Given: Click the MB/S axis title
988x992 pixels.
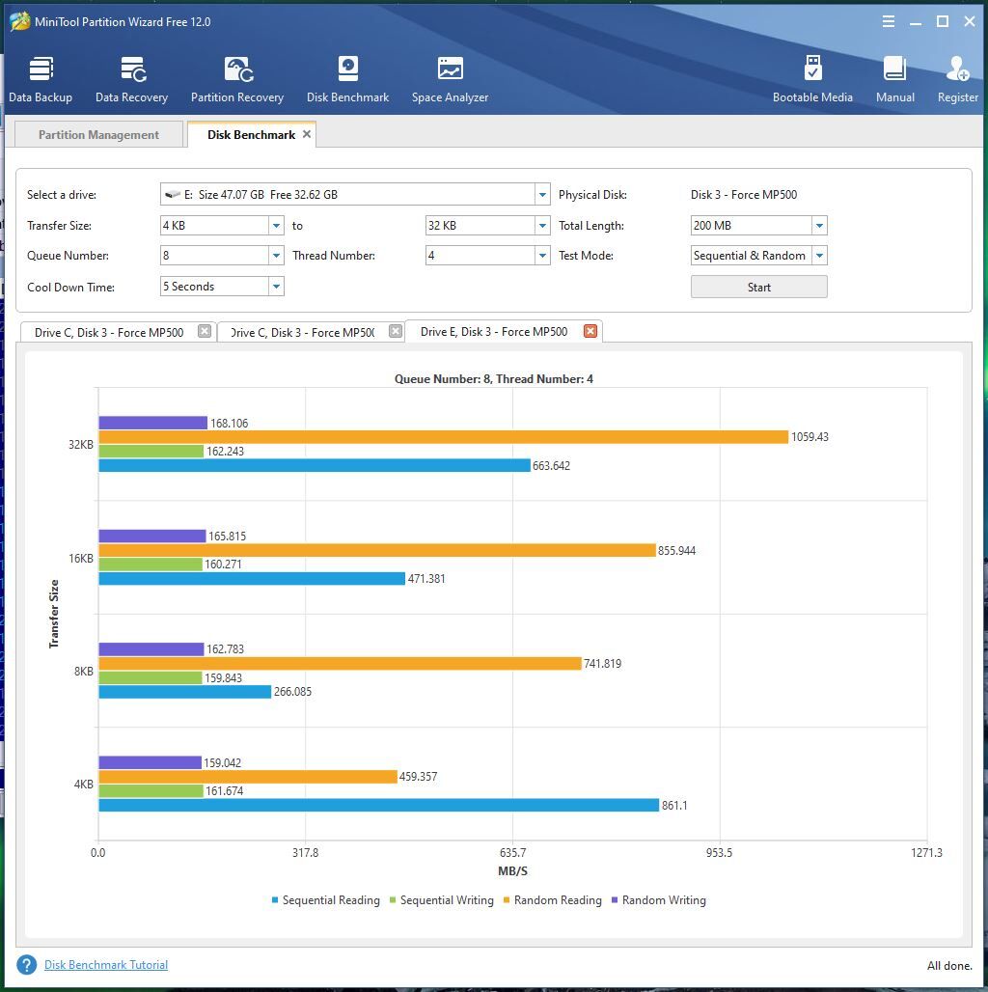Looking at the screenshot, I should pos(512,871).
